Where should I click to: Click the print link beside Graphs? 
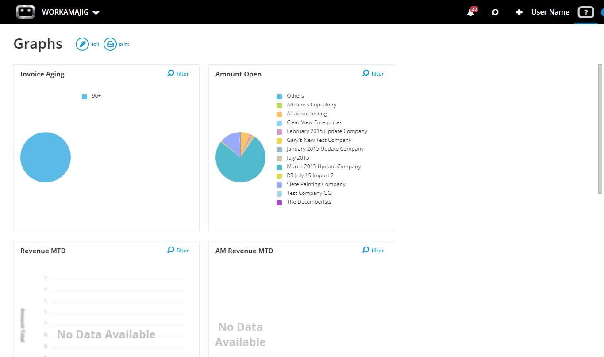(124, 44)
